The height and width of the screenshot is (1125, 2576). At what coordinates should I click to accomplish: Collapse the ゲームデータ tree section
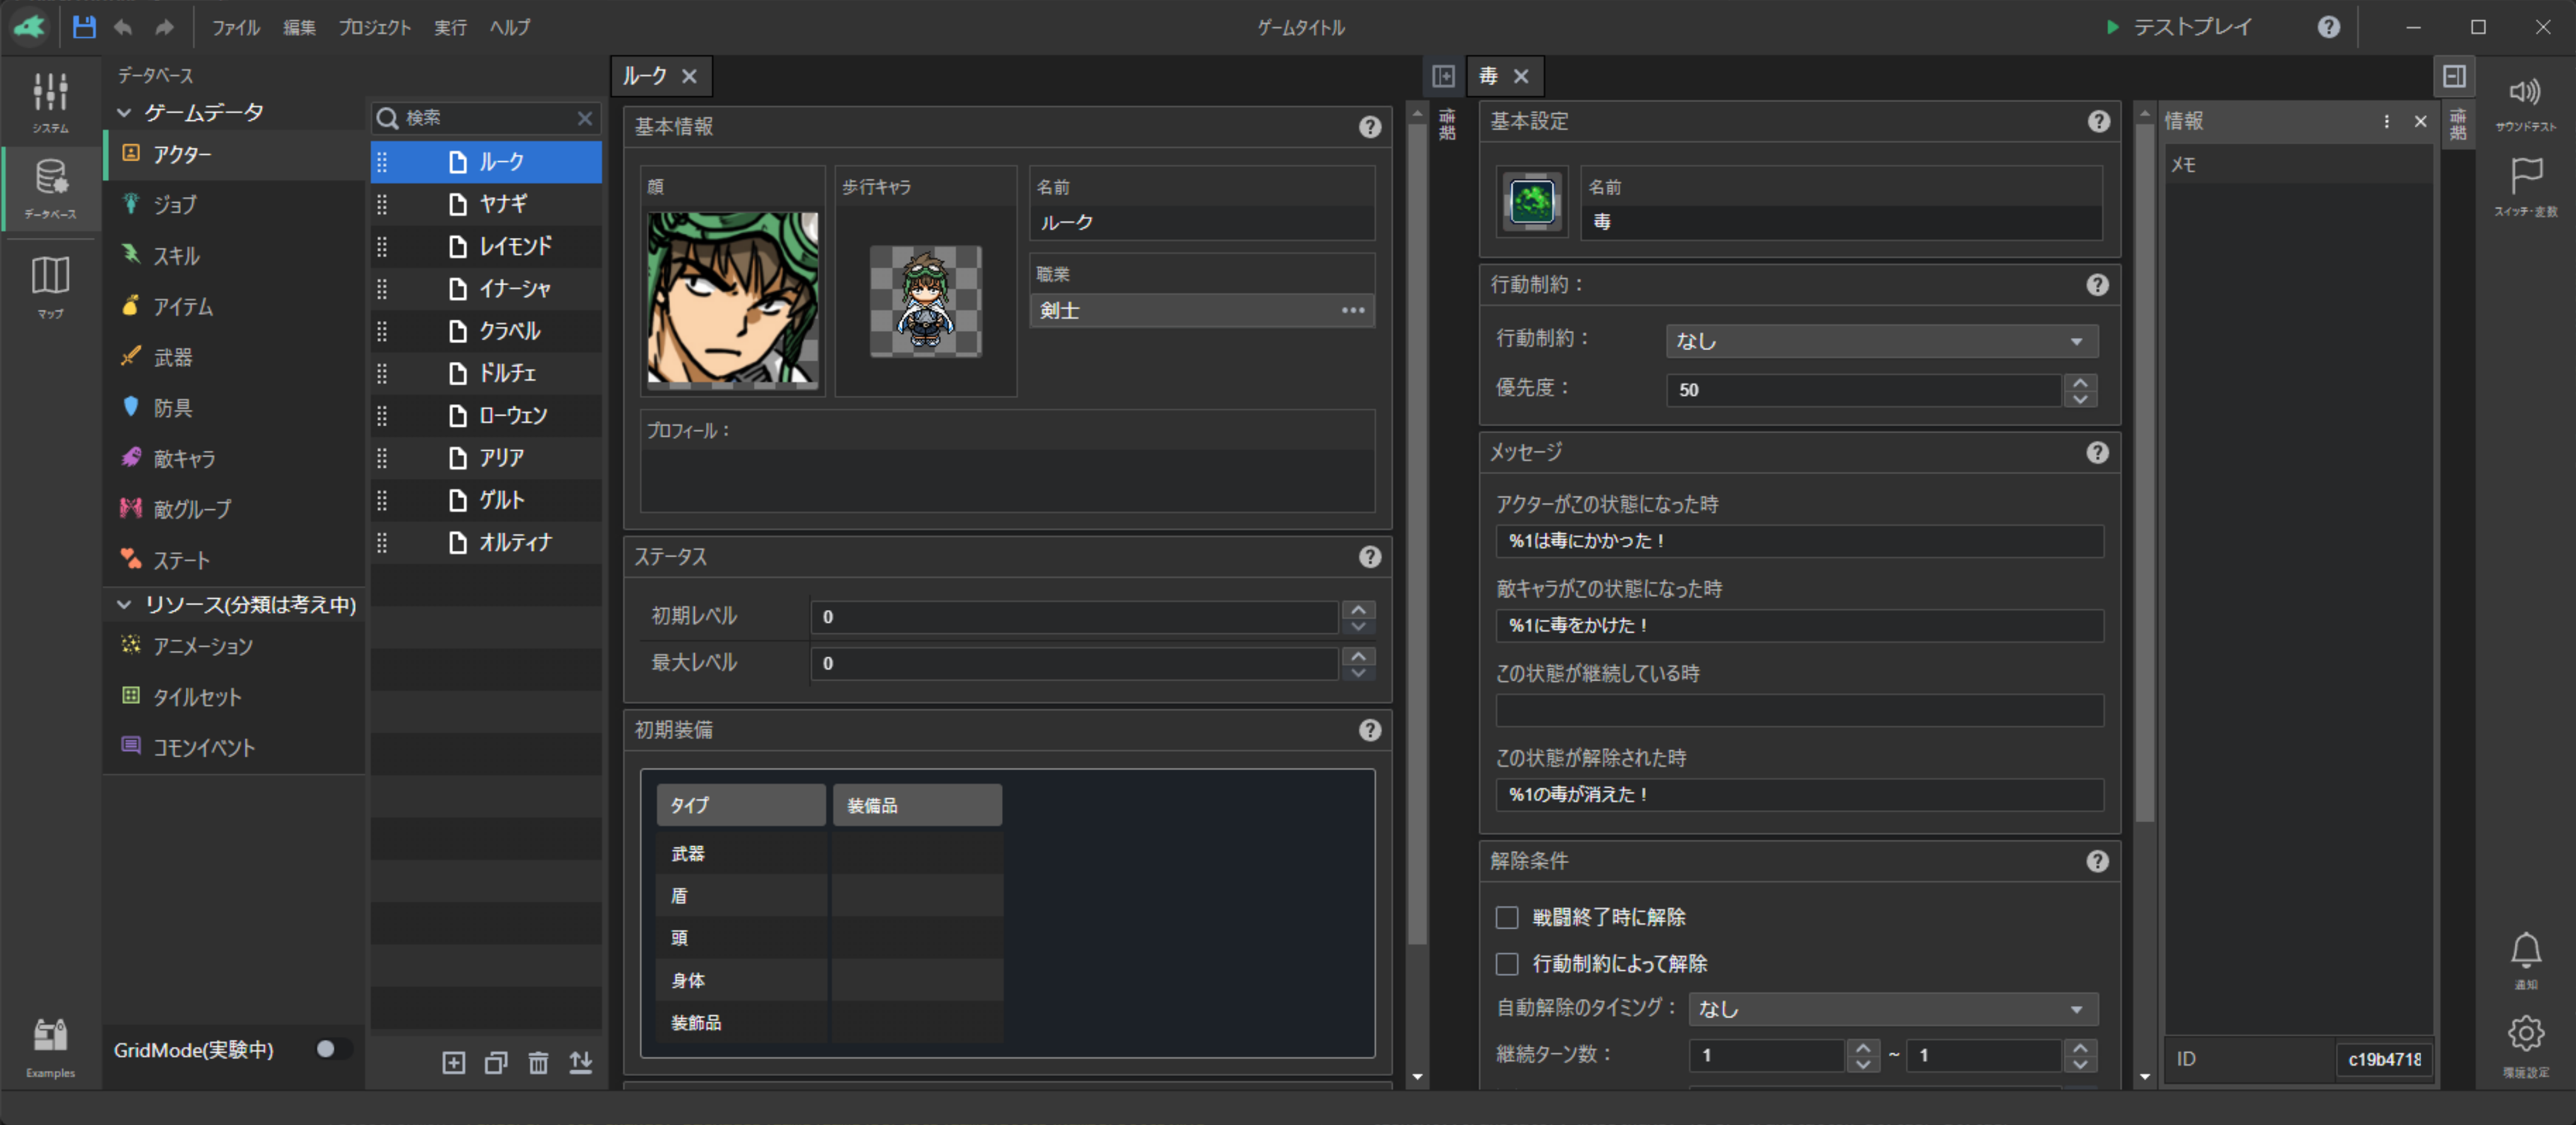125,113
